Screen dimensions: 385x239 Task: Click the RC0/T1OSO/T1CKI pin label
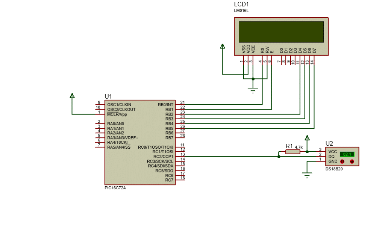click(155, 147)
